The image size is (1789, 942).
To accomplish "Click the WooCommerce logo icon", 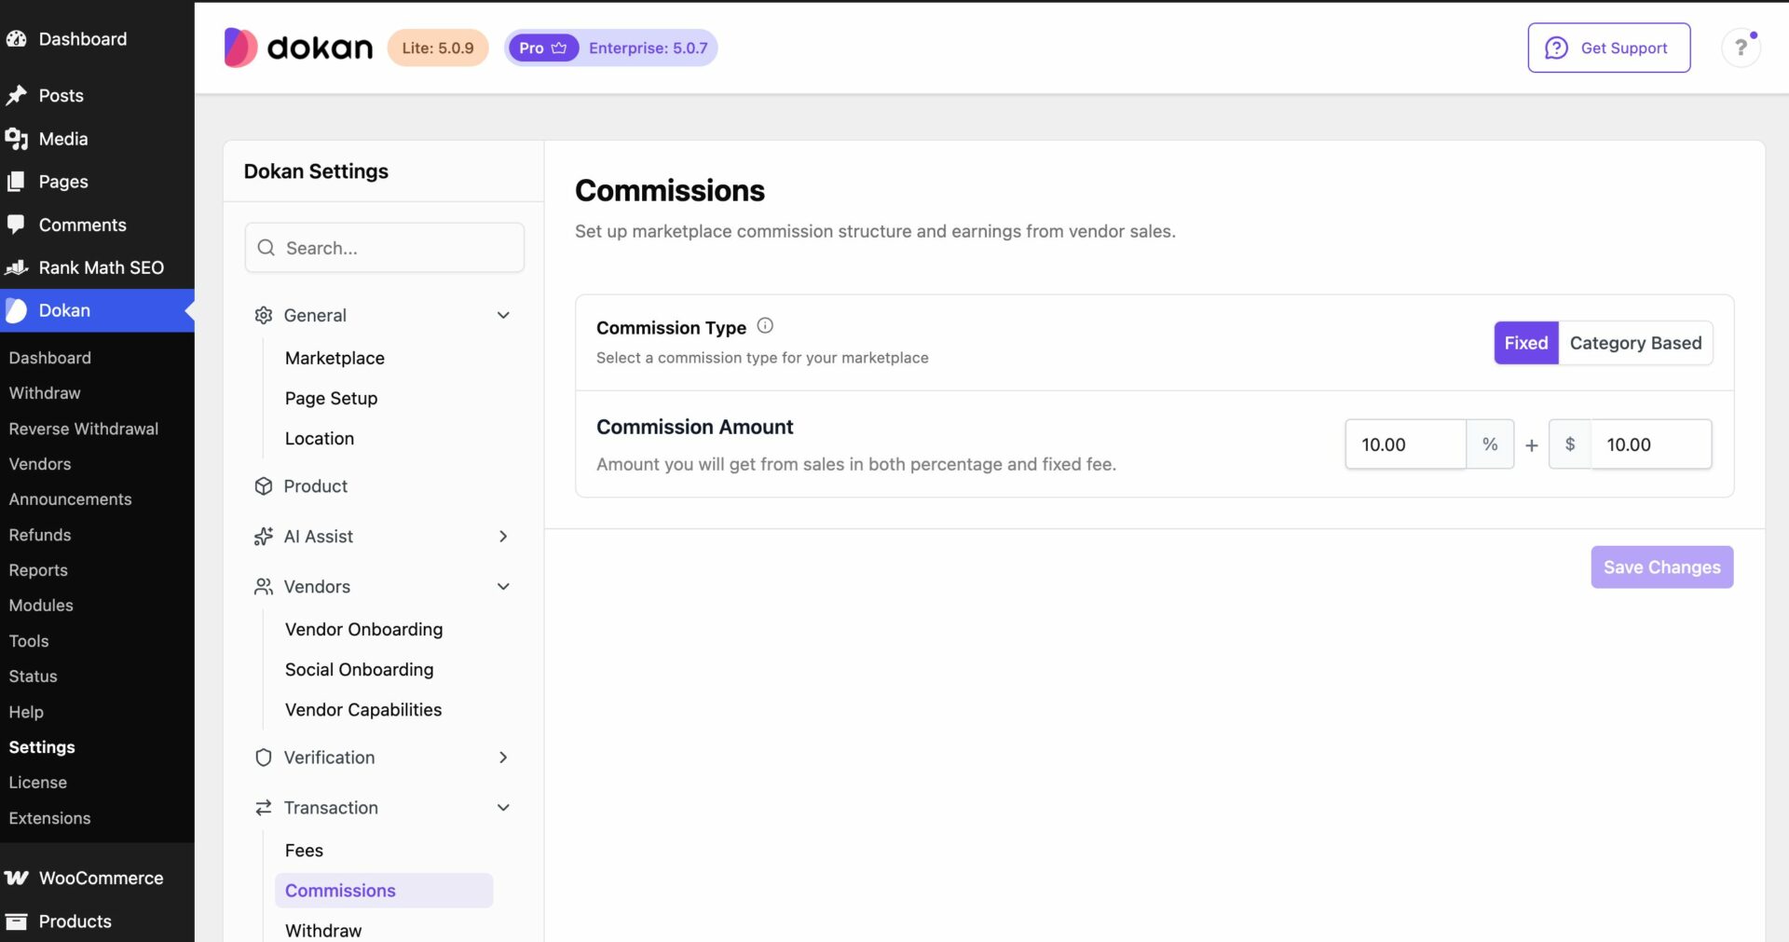I will pos(16,878).
